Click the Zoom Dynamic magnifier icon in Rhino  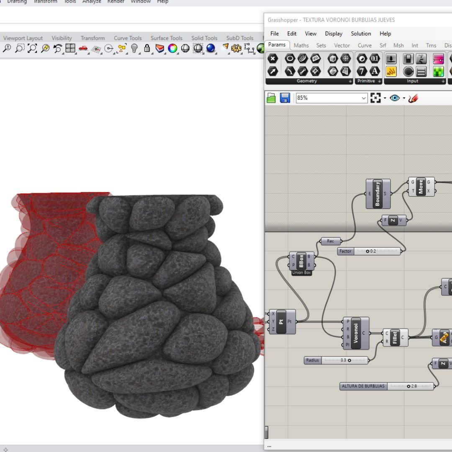click(7, 48)
